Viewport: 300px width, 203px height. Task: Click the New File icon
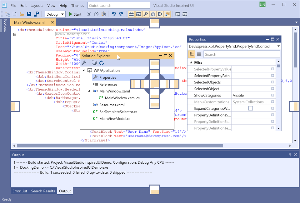(15, 14)
